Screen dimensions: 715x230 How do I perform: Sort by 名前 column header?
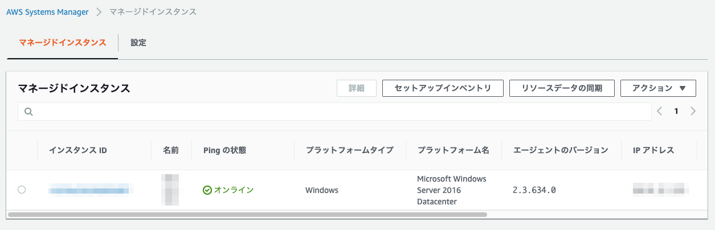[171, 150]
